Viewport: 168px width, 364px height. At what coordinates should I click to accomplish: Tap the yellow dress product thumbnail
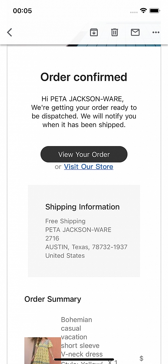click(x=43, y=351)
